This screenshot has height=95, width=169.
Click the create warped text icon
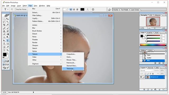click(88, 9)
